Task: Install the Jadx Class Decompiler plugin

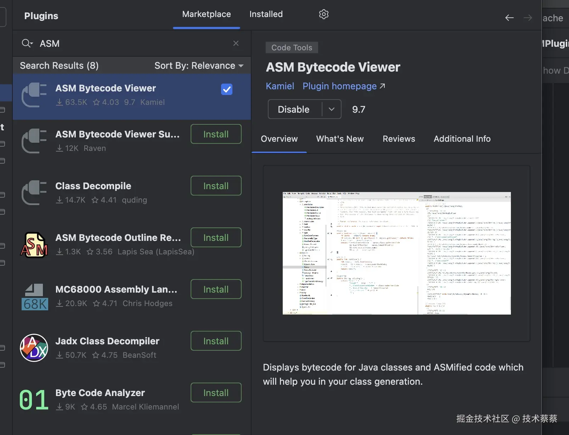Action: 216,341
